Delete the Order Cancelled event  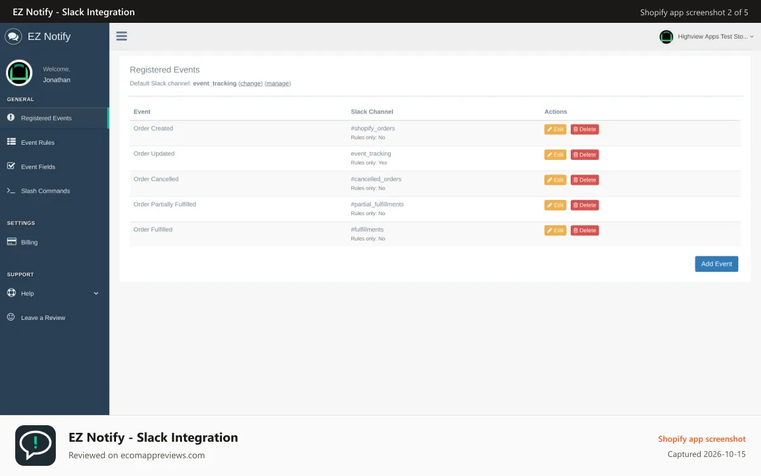pos(585,180)
